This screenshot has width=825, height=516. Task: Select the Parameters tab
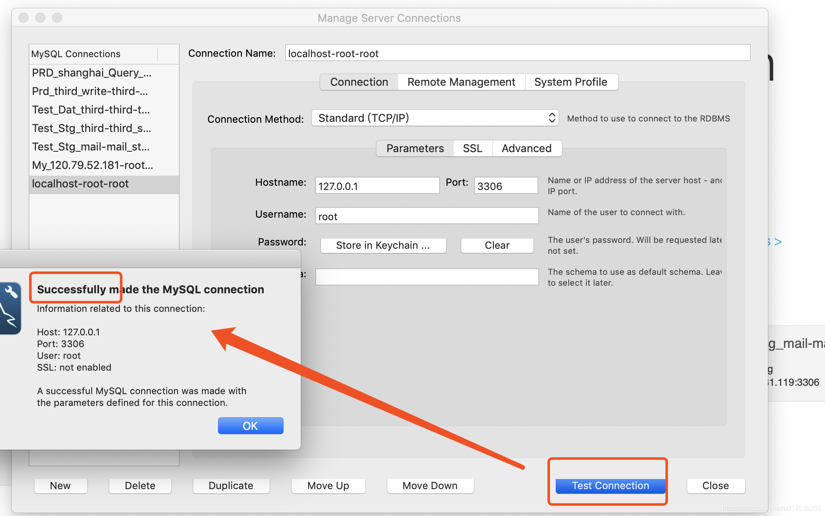click(x=415, y=148)
